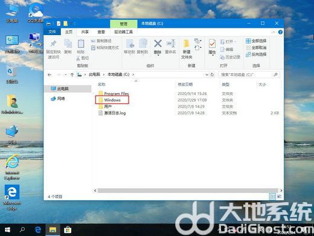Select the 激活日志.log file
The image size is (314, 236).
(x=112, y=113)
